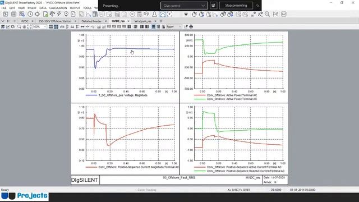Viewport: 359px width, 202px height.
Task: Click the DC voltage magnitude plot
Action: [130, 62]
